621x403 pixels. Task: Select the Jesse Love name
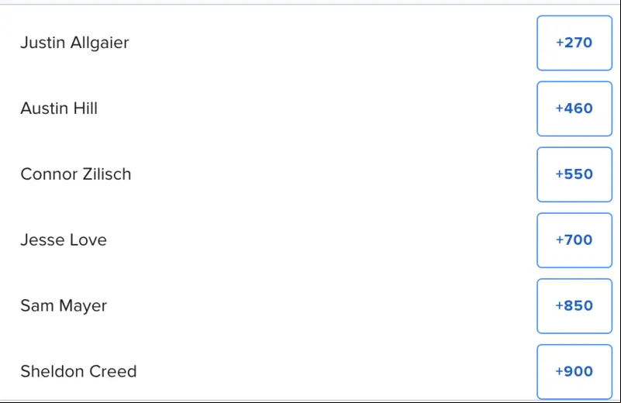point(64,240)
